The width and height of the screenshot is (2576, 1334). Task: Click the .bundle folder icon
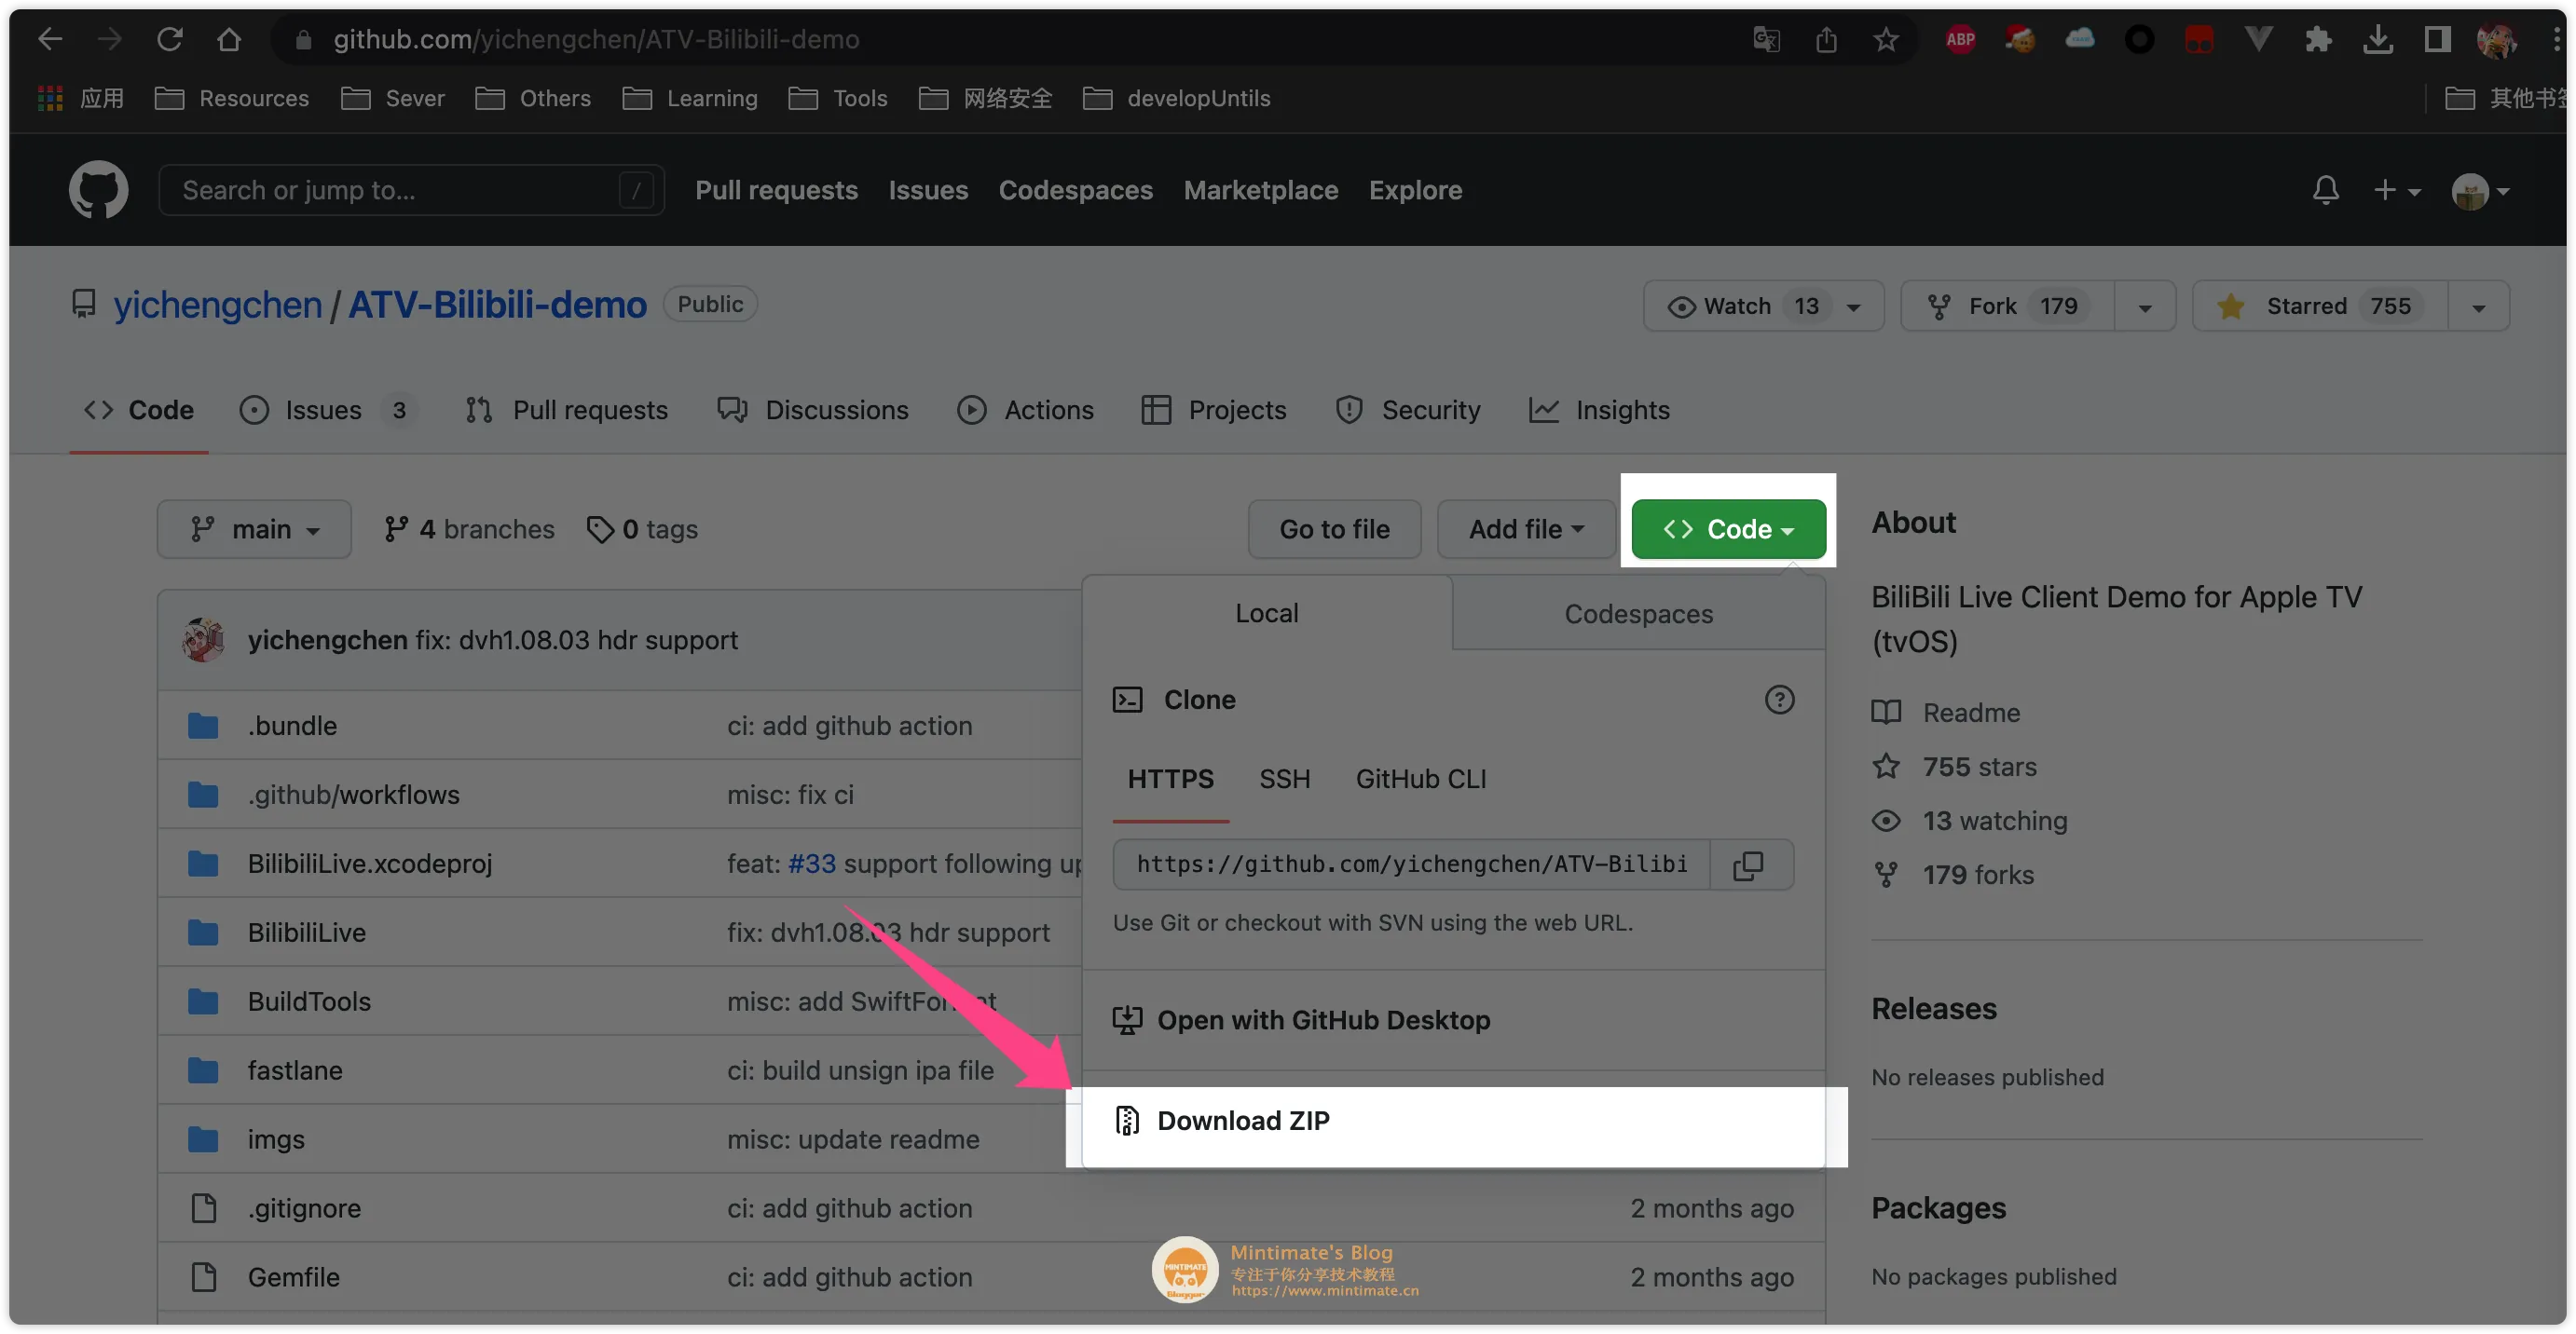[203, 726]
